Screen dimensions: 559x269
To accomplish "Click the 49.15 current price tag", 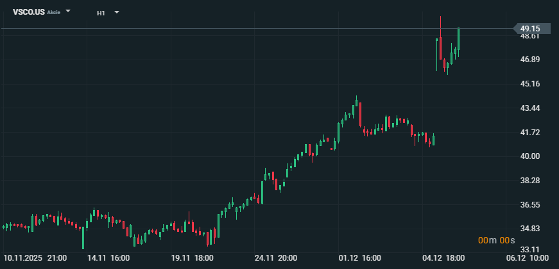I will (530, 28).
